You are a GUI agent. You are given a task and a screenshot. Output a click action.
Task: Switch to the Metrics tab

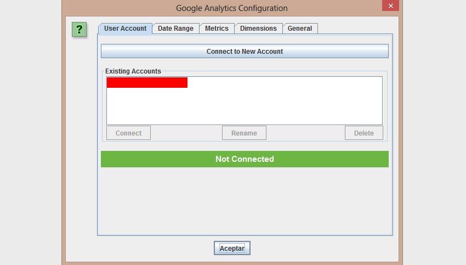click(217, 29)
